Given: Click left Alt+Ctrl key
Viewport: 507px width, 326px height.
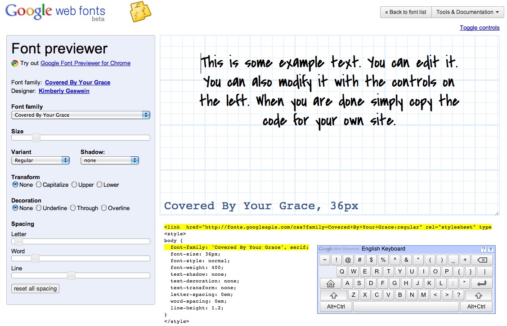Looking at the screenshot, I should (336, 307).
